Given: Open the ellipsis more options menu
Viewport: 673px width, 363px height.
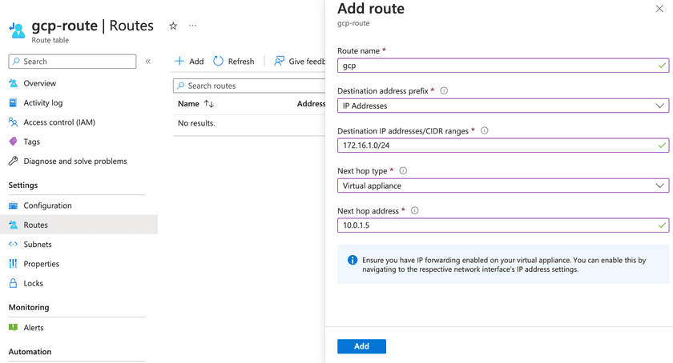Looking at the screenshot, I should [x=192, y=26].
